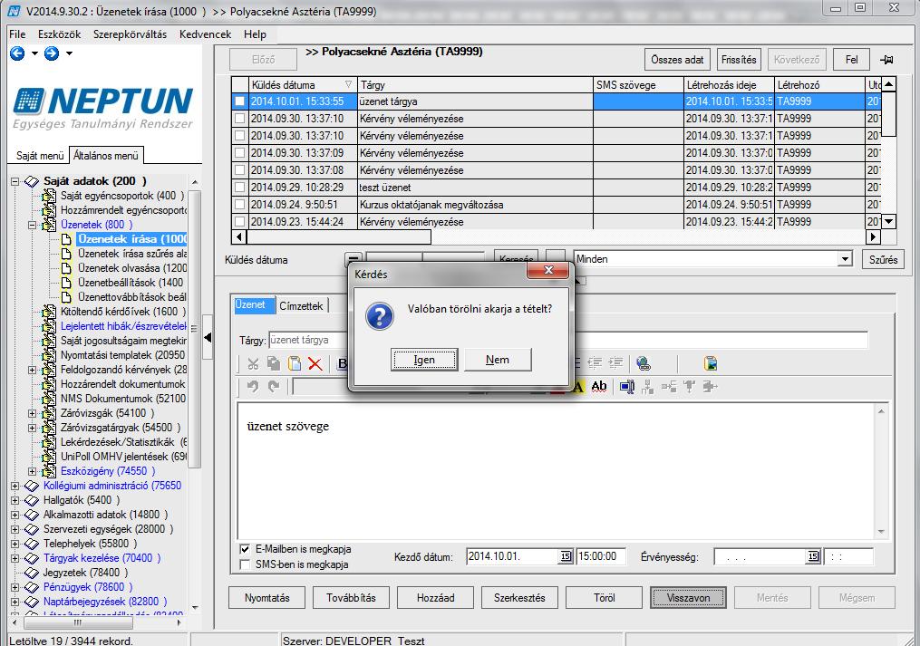This screenshot has width=920, height=646.
Task: Click the red X delete icon
Action: point(315,364)
